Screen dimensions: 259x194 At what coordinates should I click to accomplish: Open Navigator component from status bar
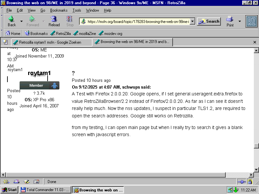6,182
